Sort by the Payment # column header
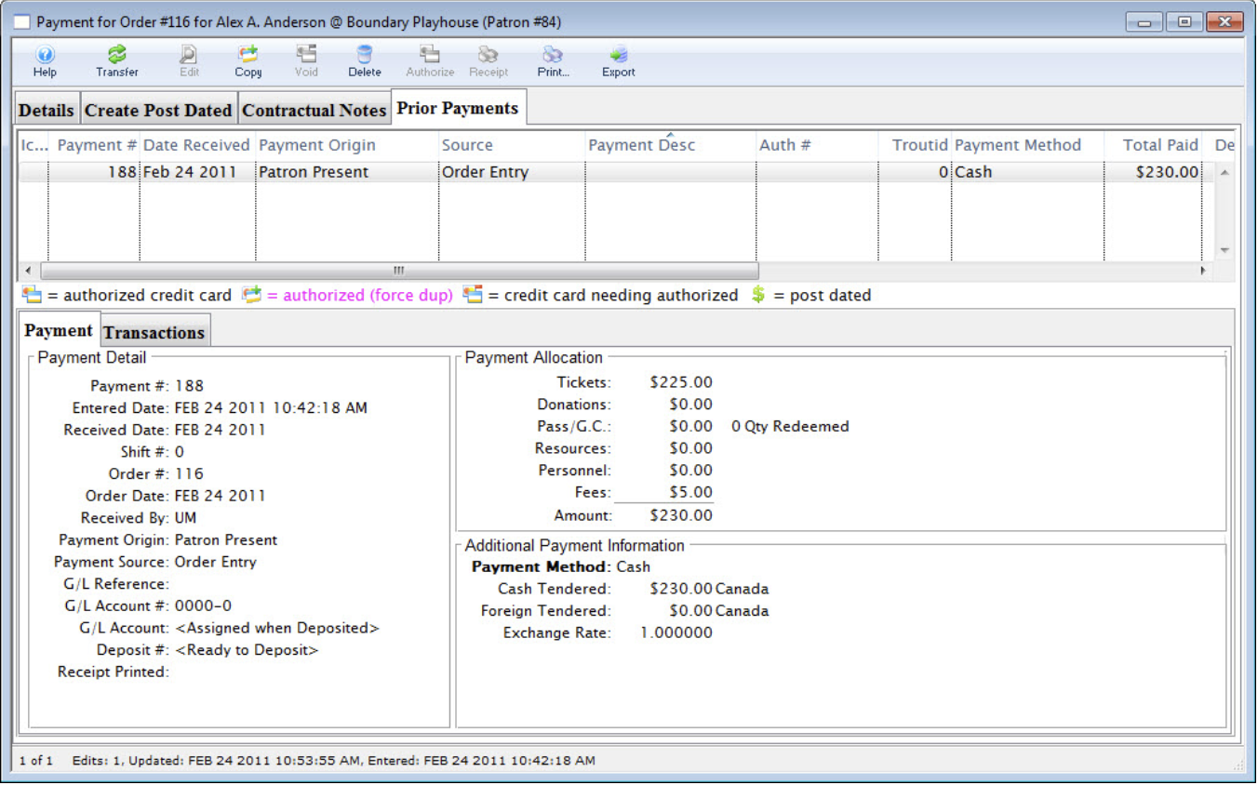 click(x=94, y=145)
